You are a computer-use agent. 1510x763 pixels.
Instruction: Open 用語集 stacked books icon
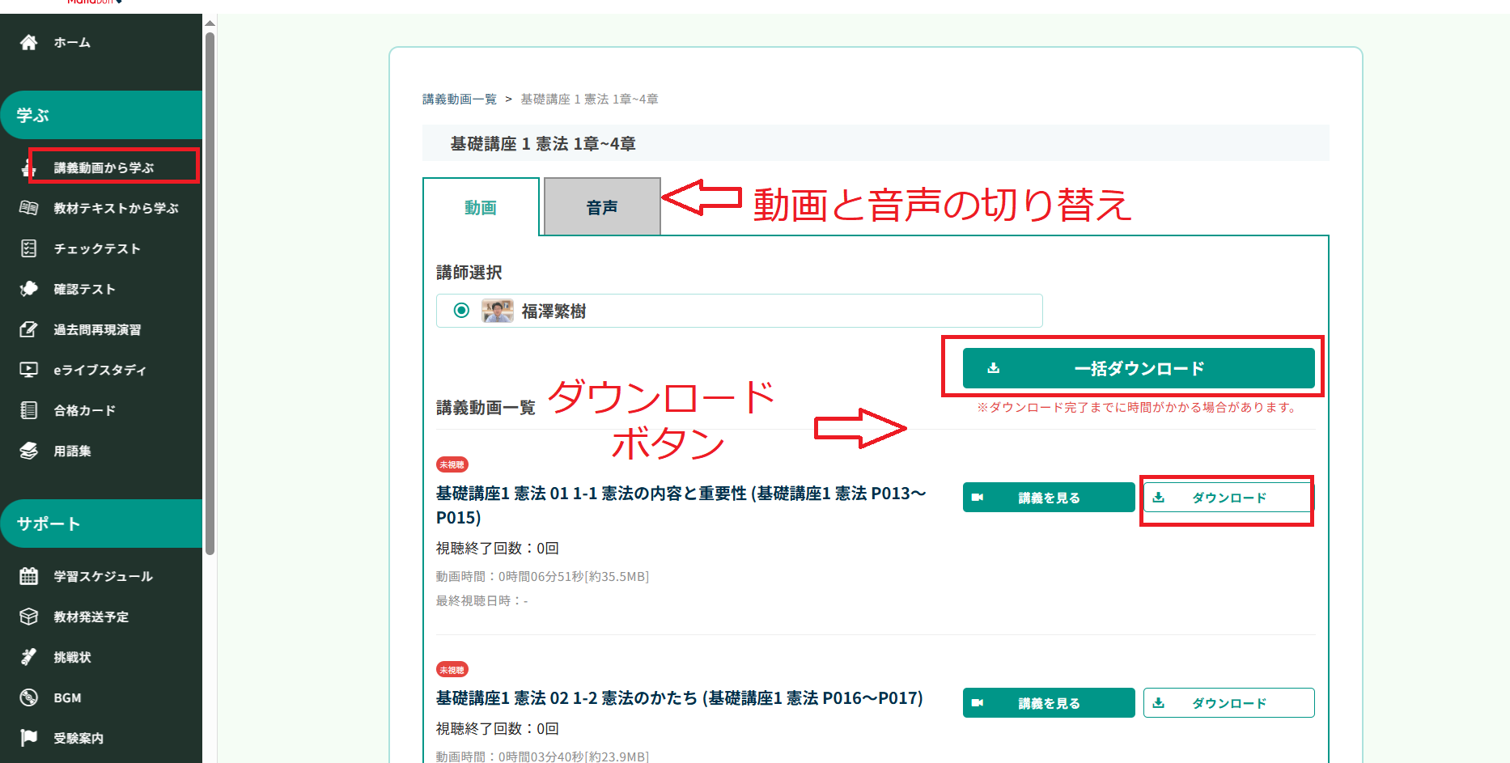tap(29, 451)
